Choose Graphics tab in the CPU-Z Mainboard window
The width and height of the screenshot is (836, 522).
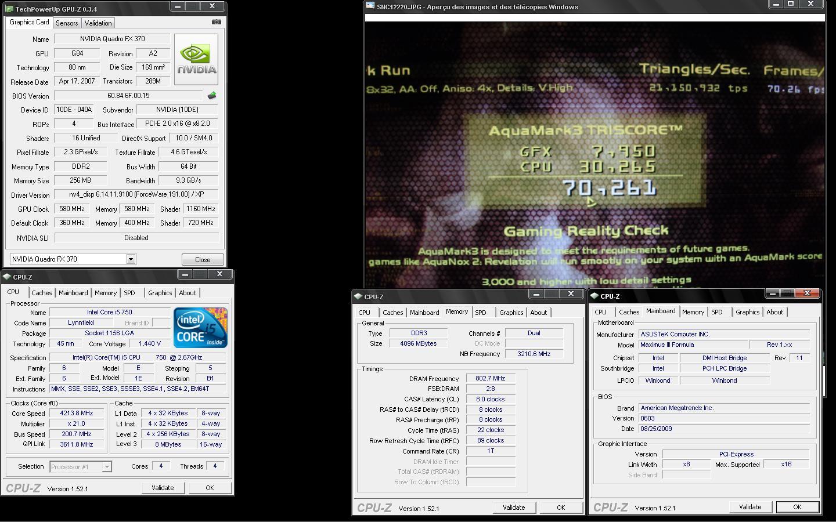click(x=747, y=312)
